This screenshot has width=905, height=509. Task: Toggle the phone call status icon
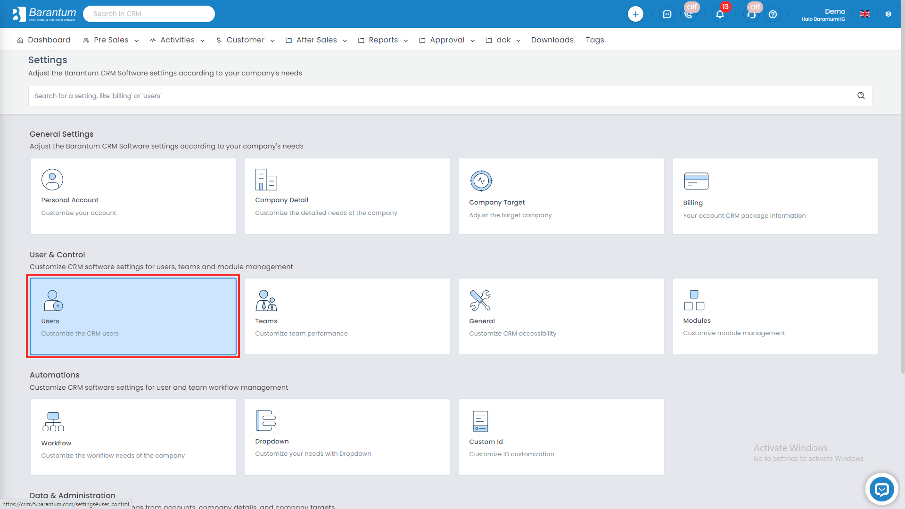689,14
